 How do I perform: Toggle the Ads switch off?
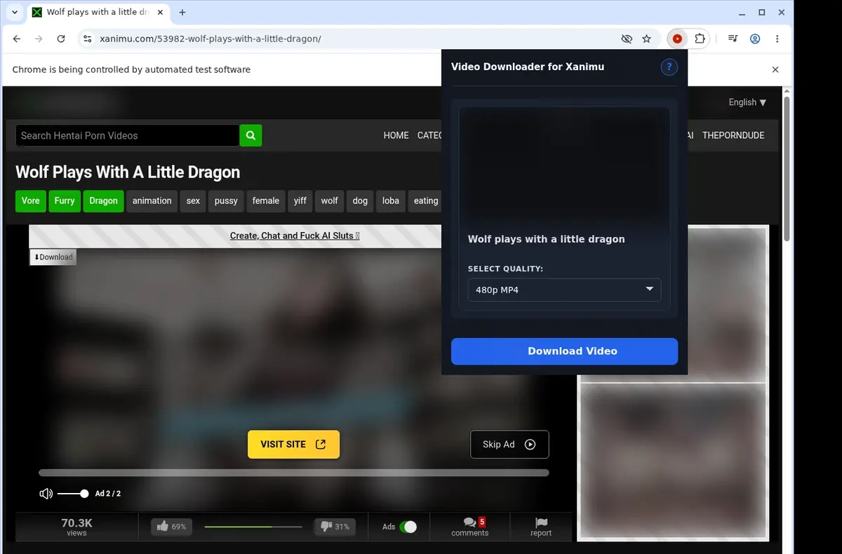coord(408,527)
